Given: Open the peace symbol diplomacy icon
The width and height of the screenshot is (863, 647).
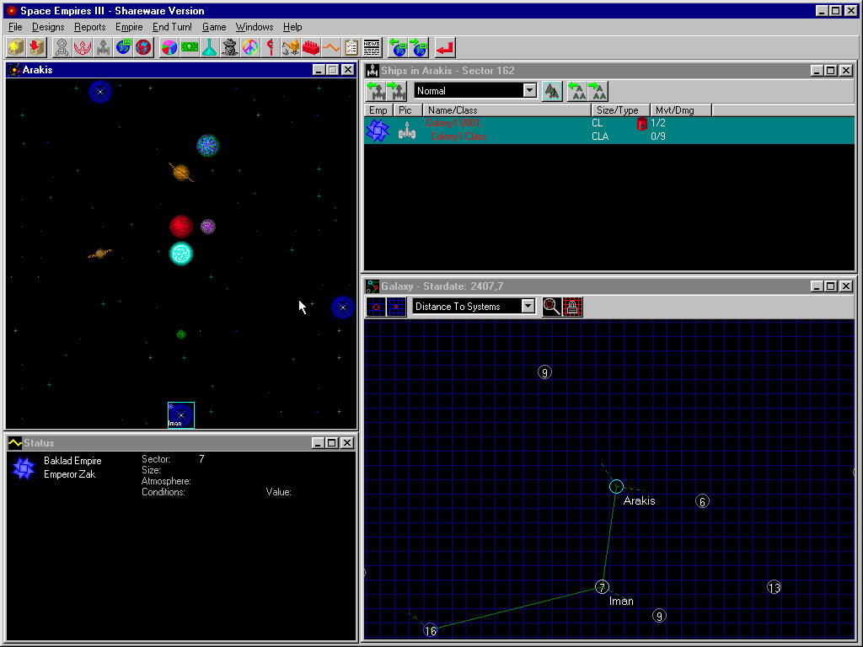Looking at the screenshot, I should 249,47.
